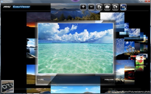Click the zoom in plus button
This screenshot has width=151, height=94.
tap(83, 7)
